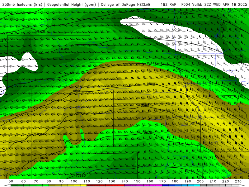Click the 130 value on the color scale
The width and height of the screenshot is (249, 187).
coord(112,181)
